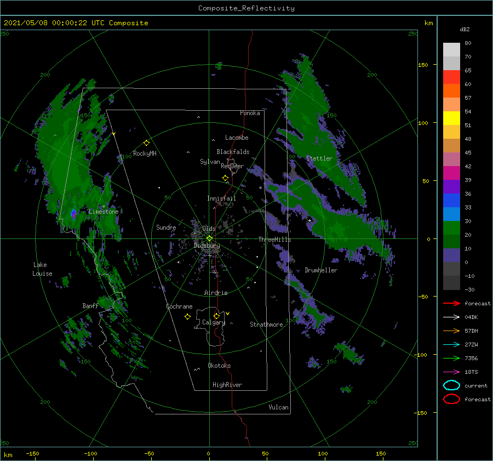Click the Cochrane city label

pos(179,306)
